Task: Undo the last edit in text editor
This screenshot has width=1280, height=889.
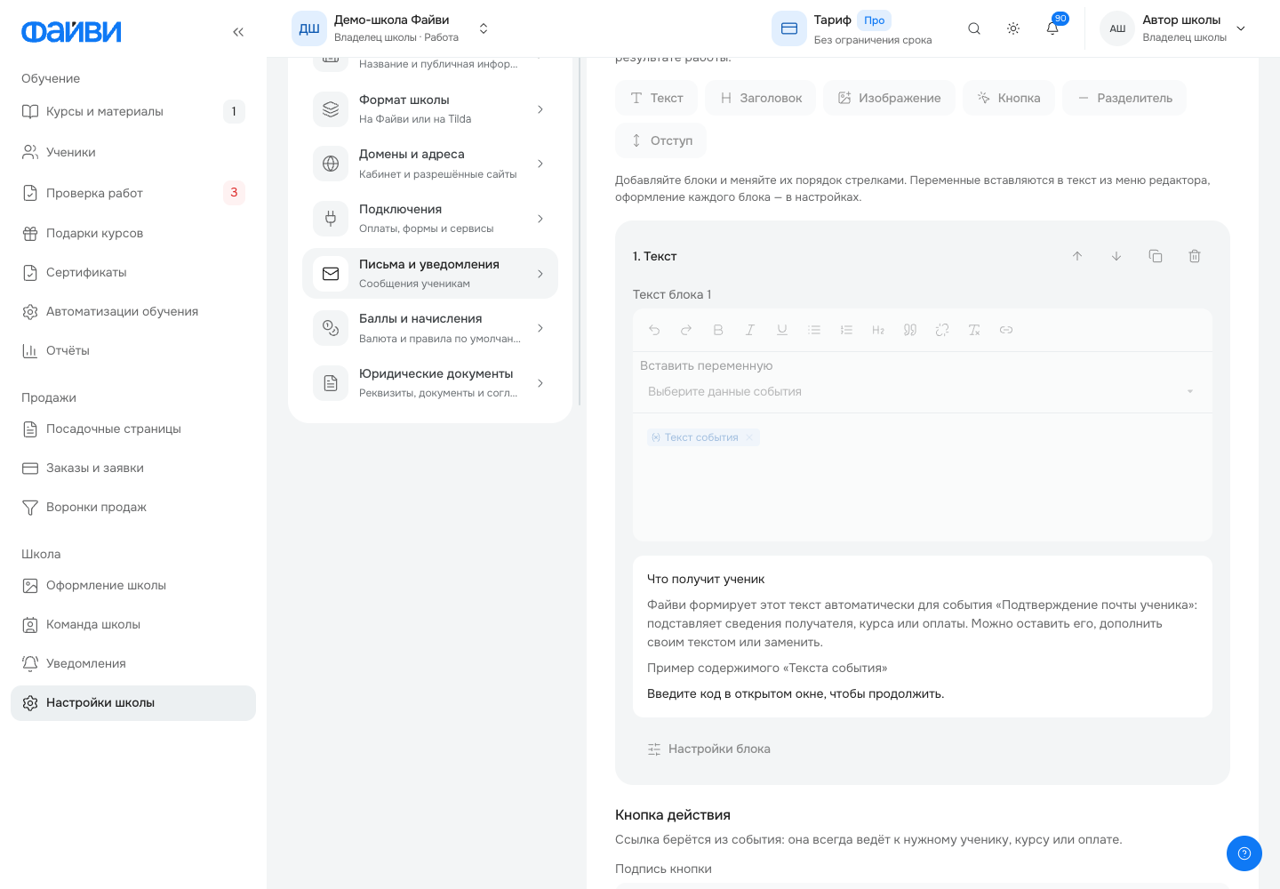Action: tap(654, 330)
